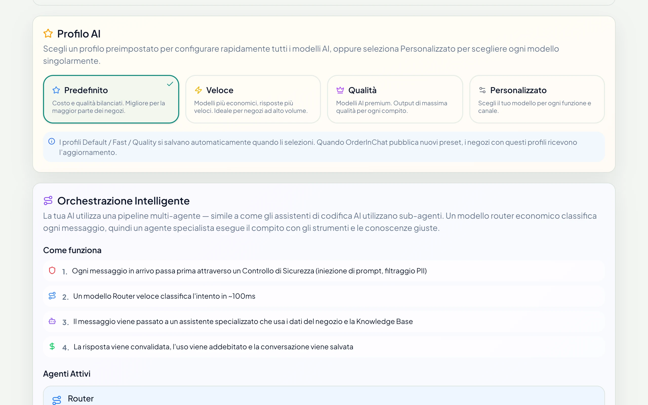
Task: Click the Qualità description 'Modelli AI premium'
Action: [392, 107]
